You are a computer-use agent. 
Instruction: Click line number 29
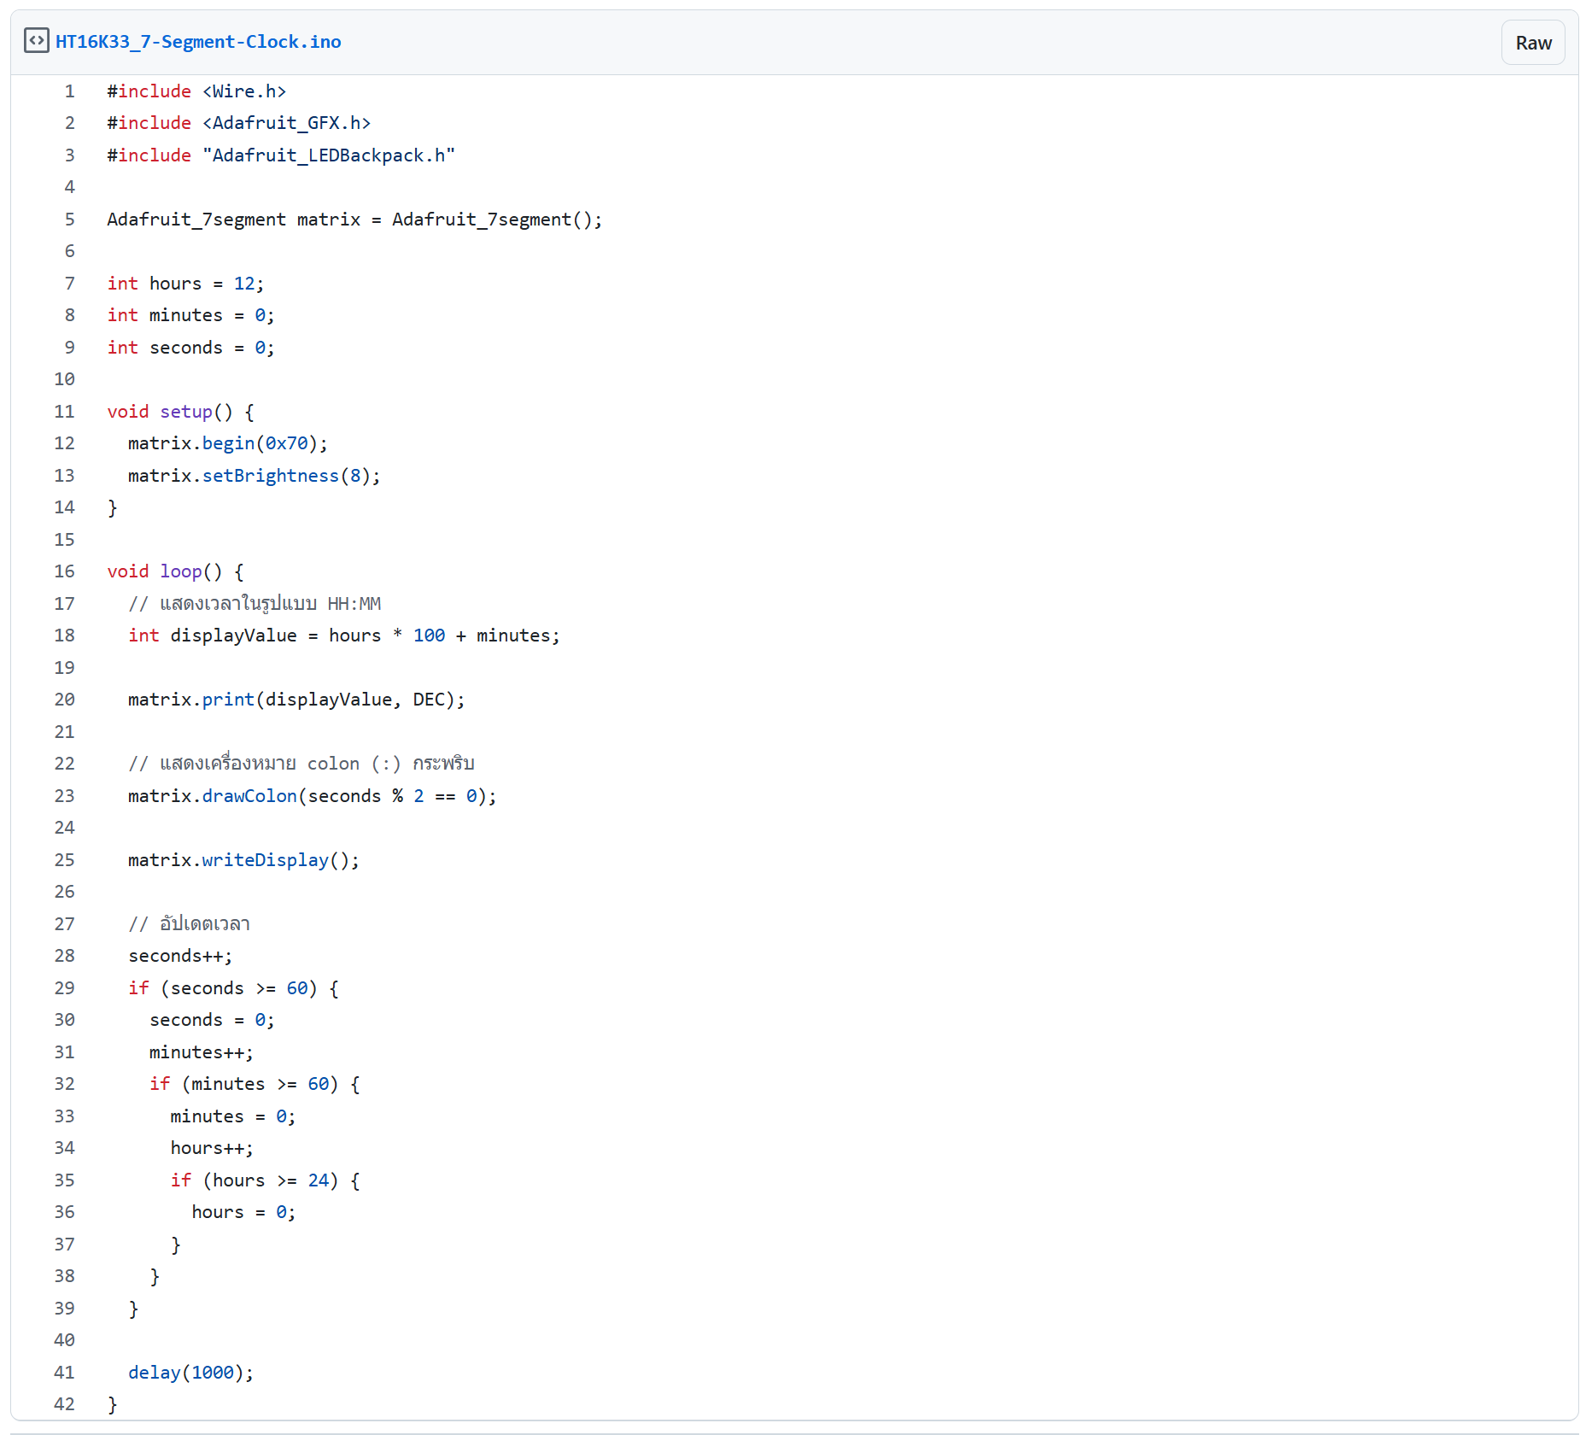click(x=65, y=988)
